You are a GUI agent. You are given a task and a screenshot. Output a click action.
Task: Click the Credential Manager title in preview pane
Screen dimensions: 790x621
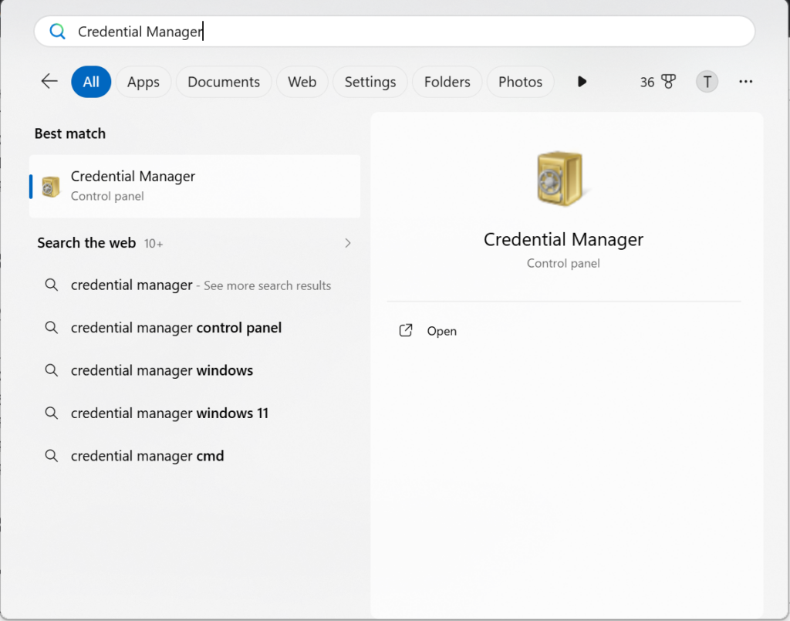[563, 240]
